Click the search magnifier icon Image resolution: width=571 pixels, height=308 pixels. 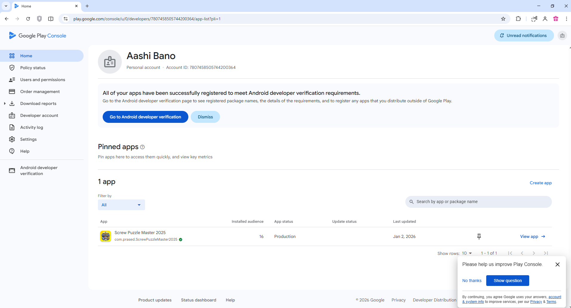pos(411,202)
